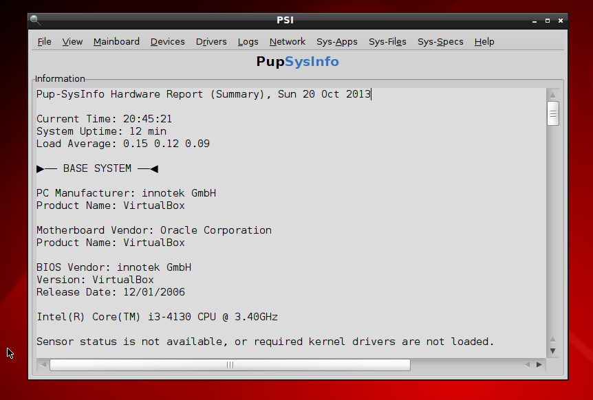The width and height of the screenshot is (593, 400).
Task: Click Release Date: 12/01/2006 line
Action: tap(111, 292)
